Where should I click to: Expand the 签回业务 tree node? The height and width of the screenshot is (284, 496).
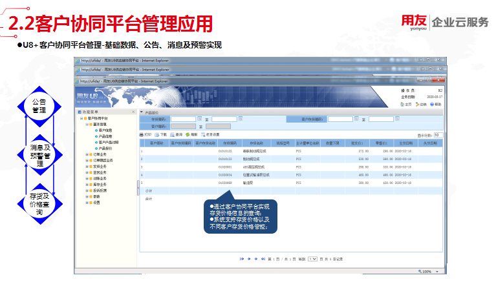87,172
